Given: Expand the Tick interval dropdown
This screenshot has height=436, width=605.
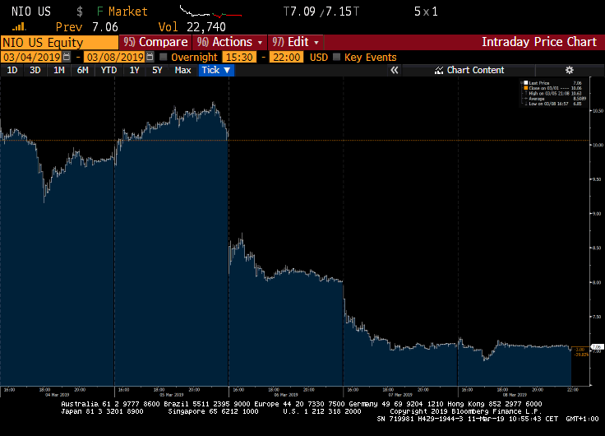Looking at the screenshot, I should point(216,70).
